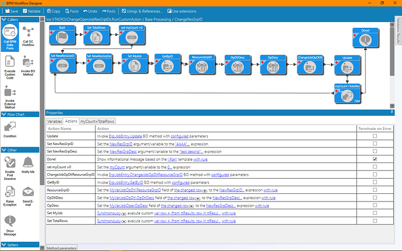402x251 pixels.
Task: Choose the Show Message item
Action: click(10, 225)
